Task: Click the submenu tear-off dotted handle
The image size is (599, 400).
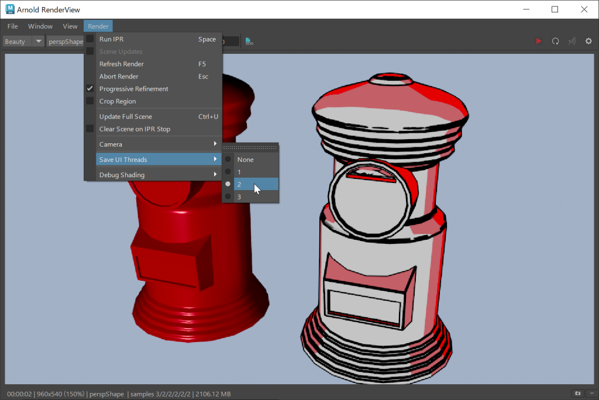Action: pos(250,147)
